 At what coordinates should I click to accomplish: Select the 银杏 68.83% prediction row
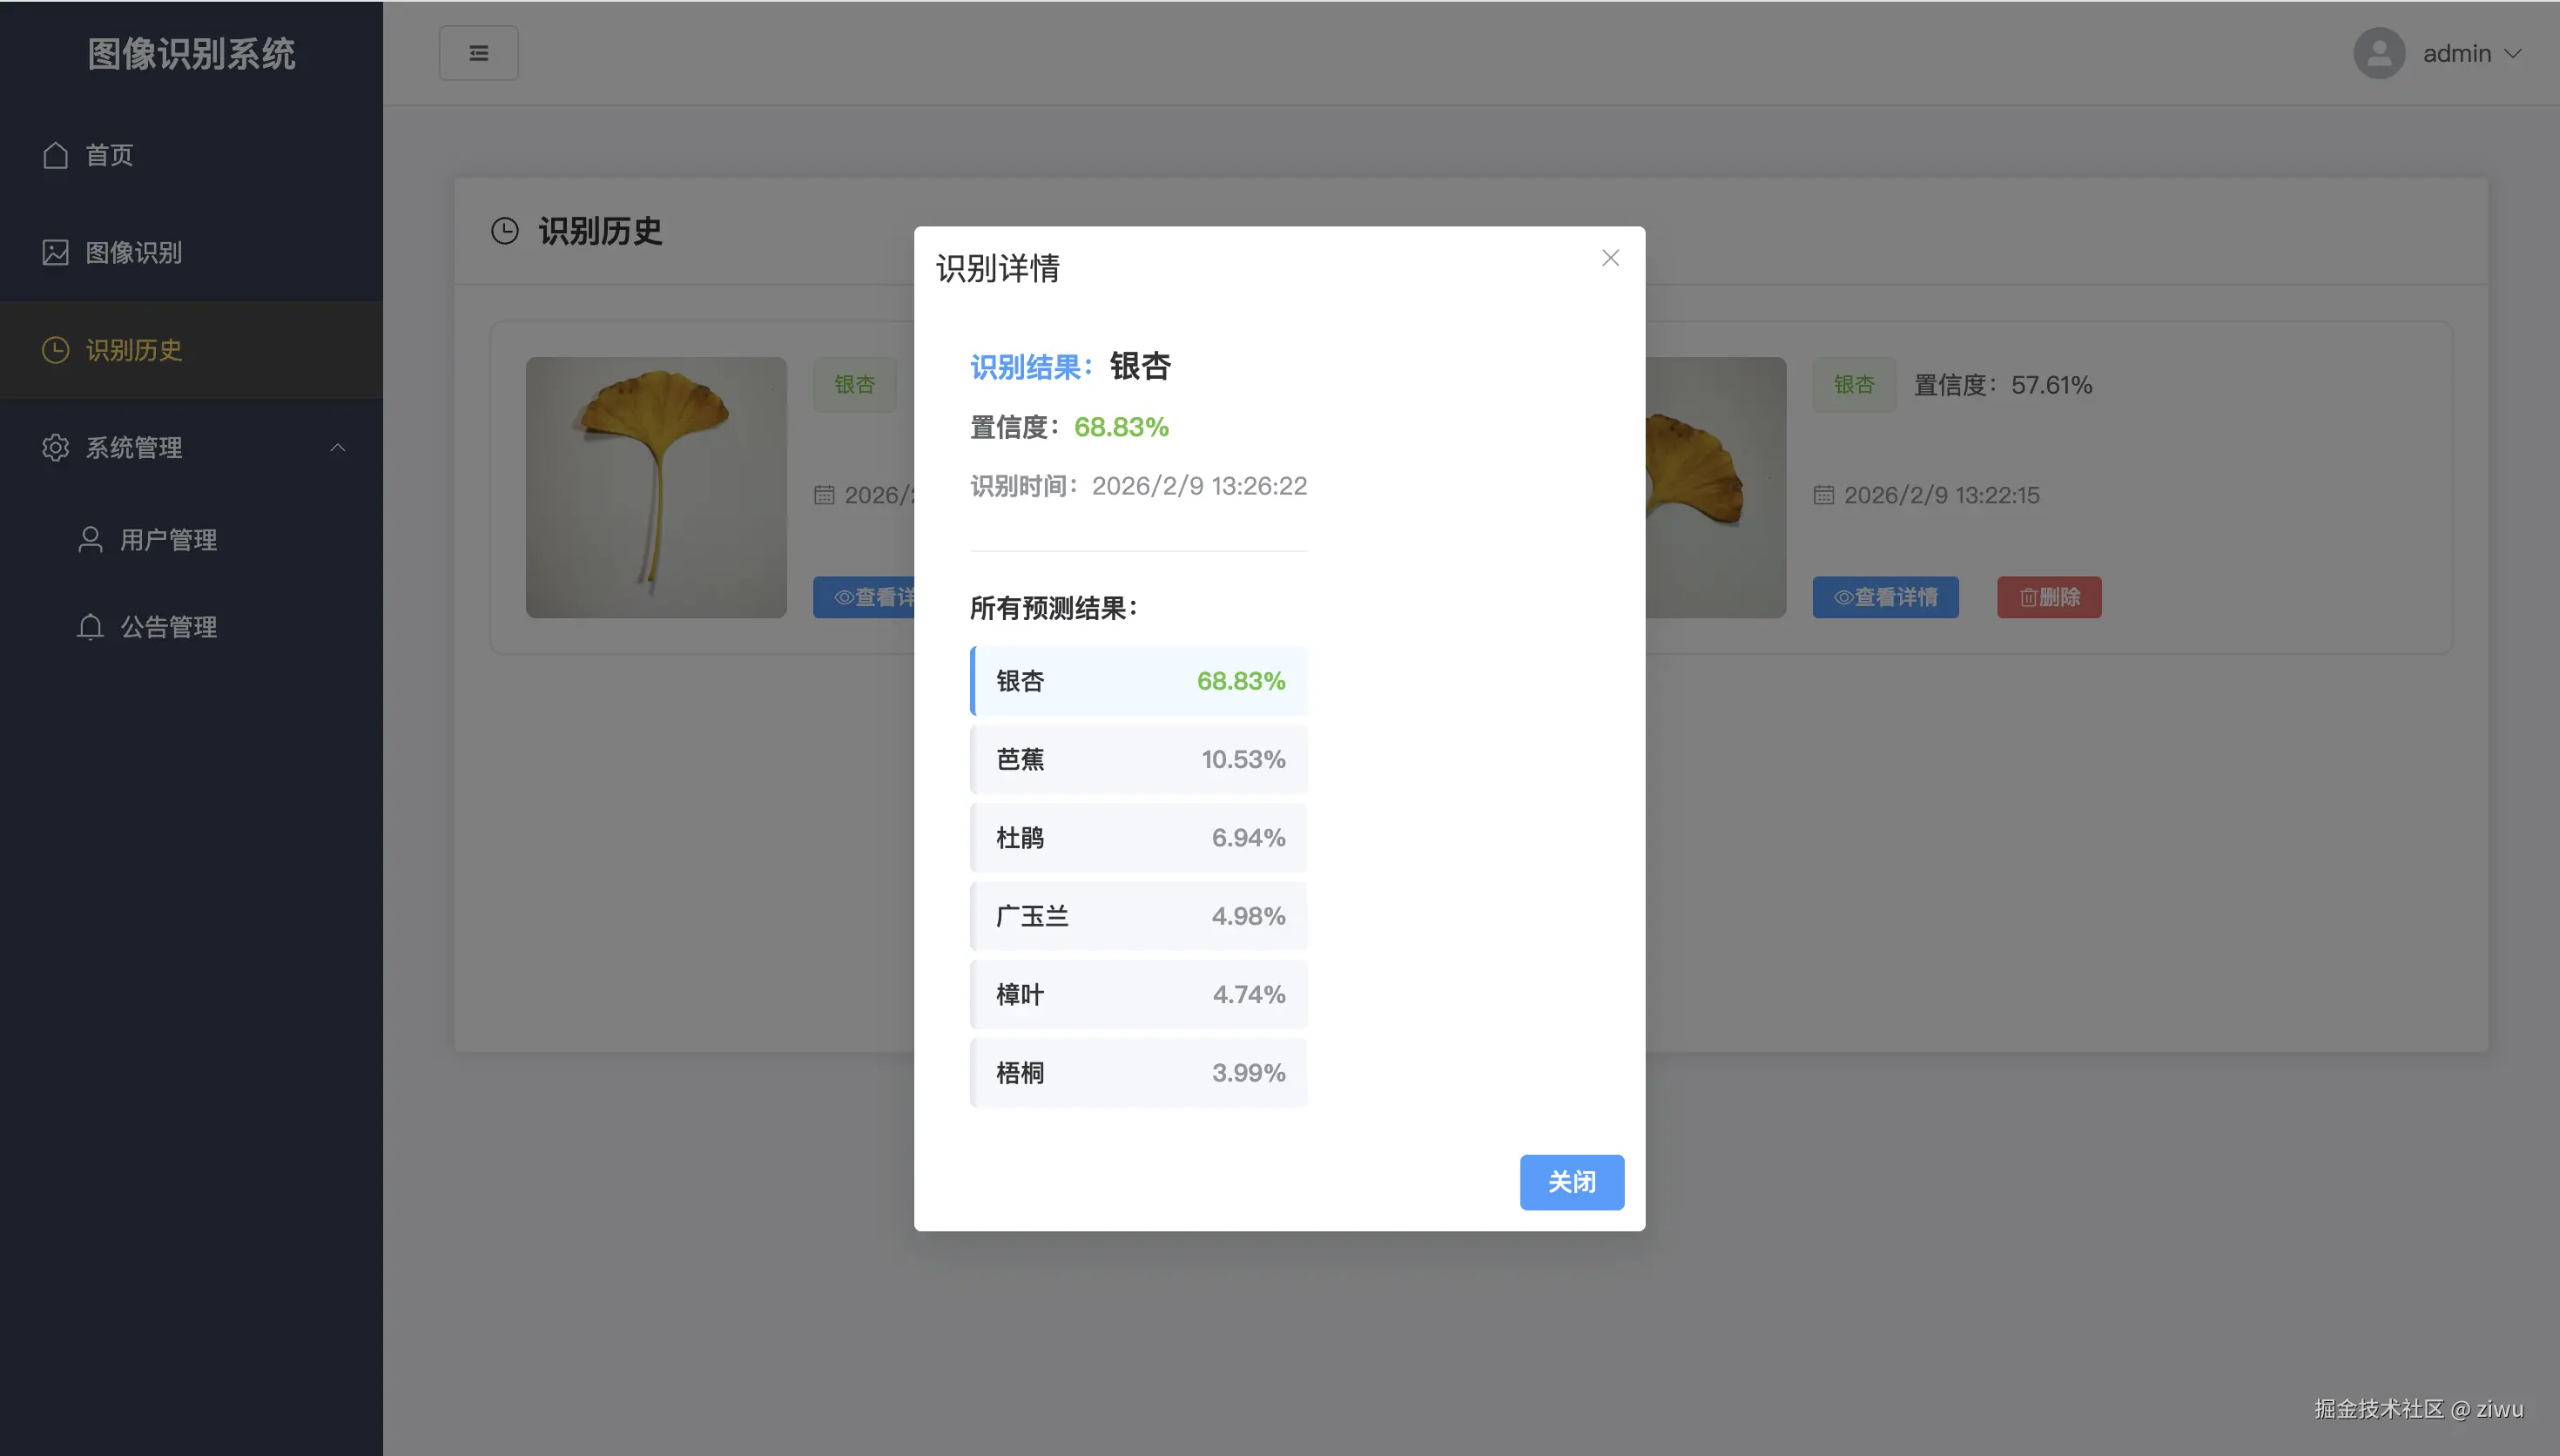(x=1139, y=680)
